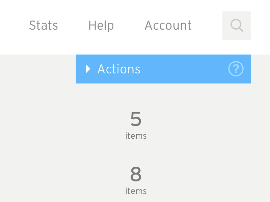Image resolution: width=270 pixels, height=202 pixels.
Task: Open Account settings from top navigation
Action: 168,26
